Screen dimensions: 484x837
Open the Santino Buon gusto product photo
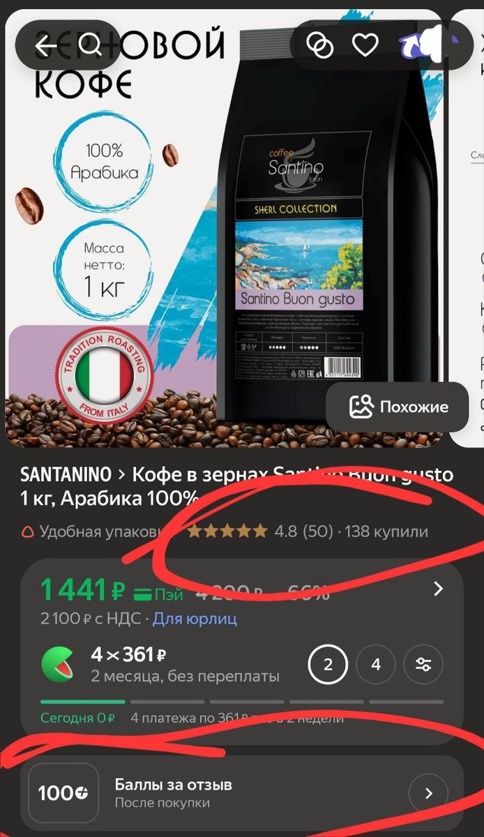(x=223, y=227)
